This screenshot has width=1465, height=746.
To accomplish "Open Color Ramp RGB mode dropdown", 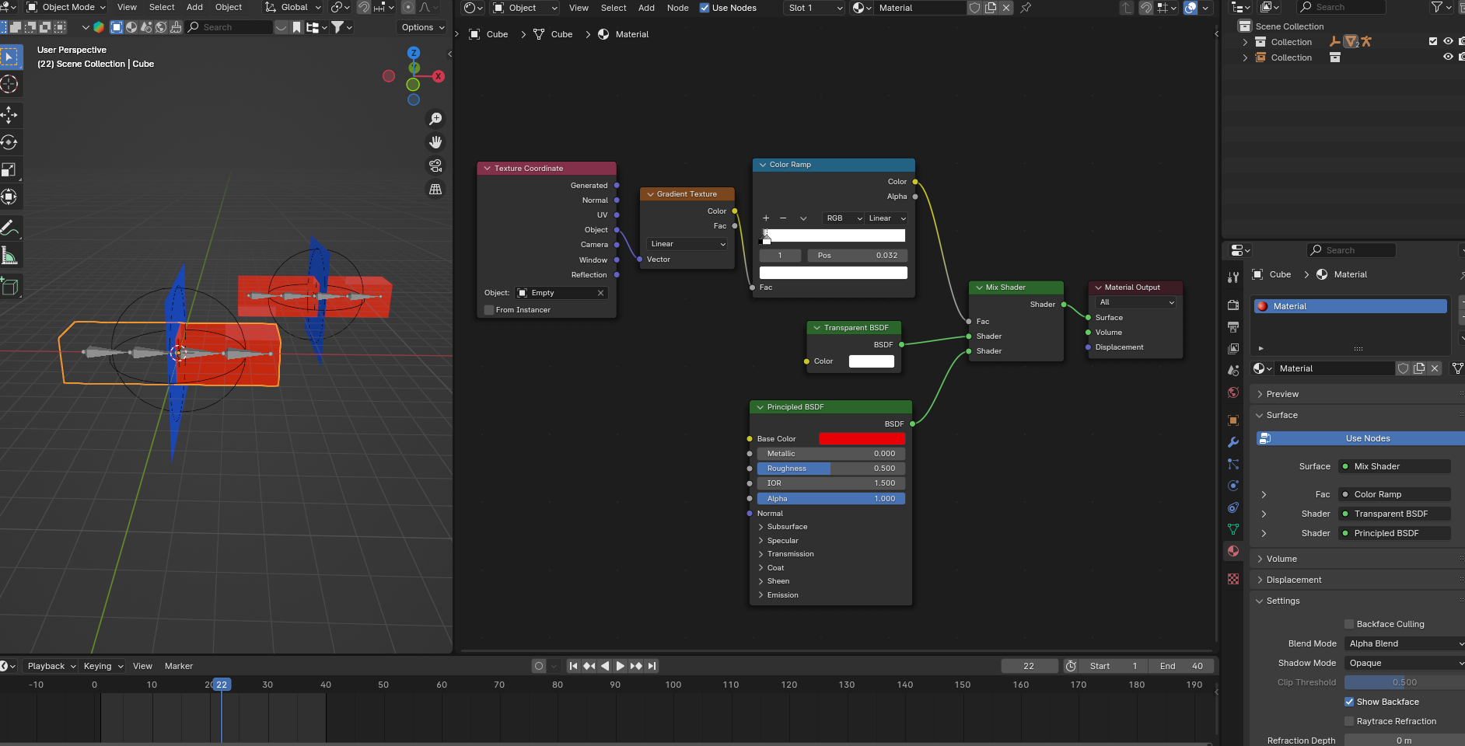I will coord(844,218).
